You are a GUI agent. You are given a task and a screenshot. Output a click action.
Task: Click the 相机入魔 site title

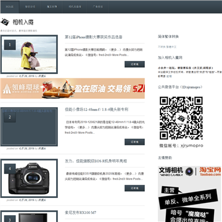tap(23, 22)
